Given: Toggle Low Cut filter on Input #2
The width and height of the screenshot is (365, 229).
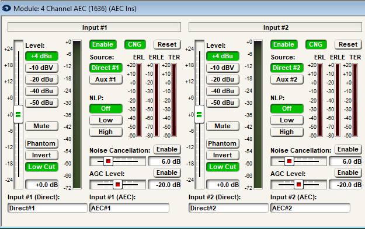Looking at the screenshot, I should [x=223, y=167].
